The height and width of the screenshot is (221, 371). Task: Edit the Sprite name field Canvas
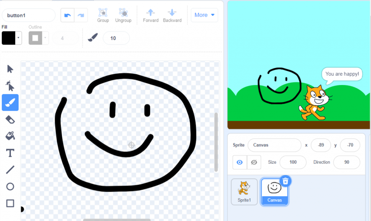[x=275, y=145]
